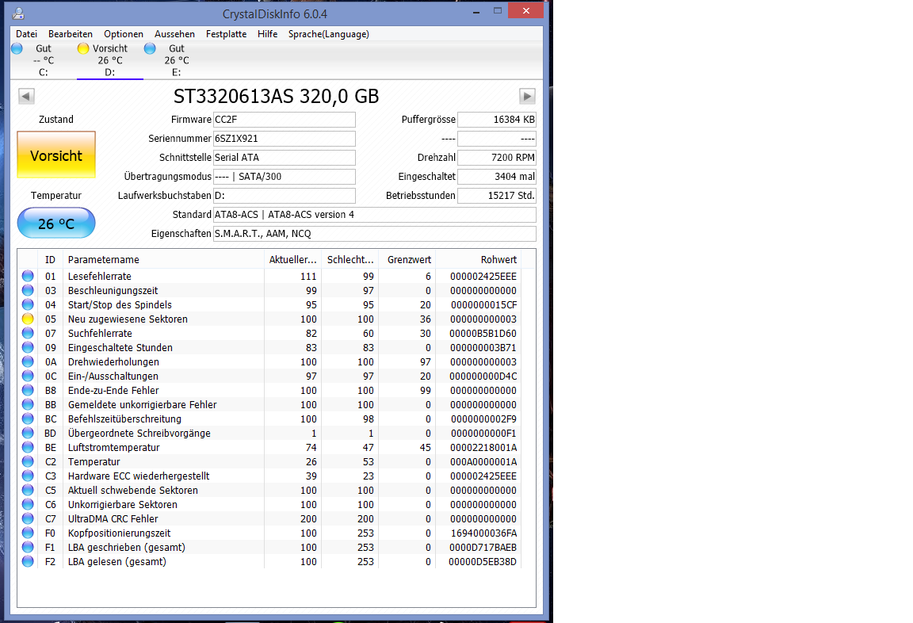Click the Betriebsstunden field 15217 Std.
The width and height of the screenshot is (913, 623).
click(x=497, y=196)
